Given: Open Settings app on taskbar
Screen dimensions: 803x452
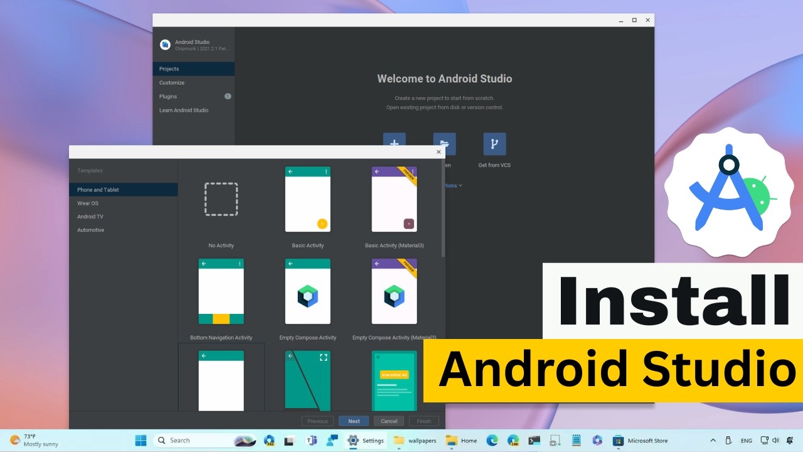Looking at the screenshot, I should pyautogui.click(x=365, y=440).
